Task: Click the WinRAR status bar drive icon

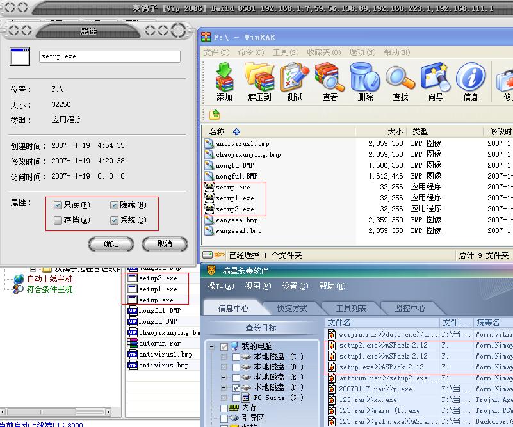Action: 208,255
